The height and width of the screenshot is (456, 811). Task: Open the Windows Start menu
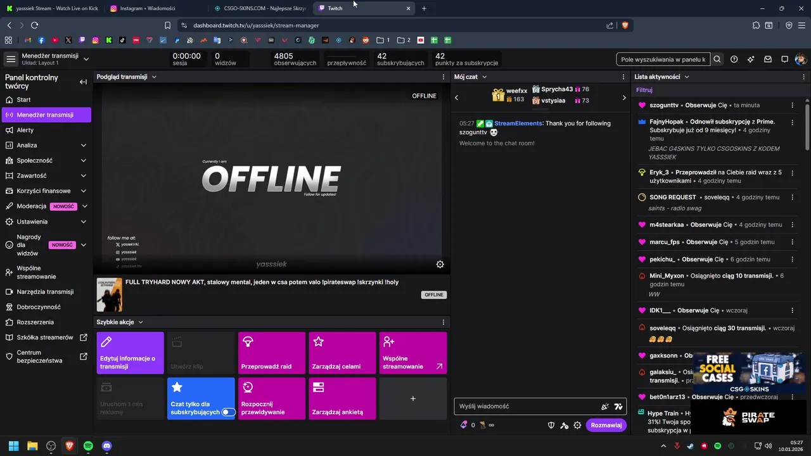(13, 446)
